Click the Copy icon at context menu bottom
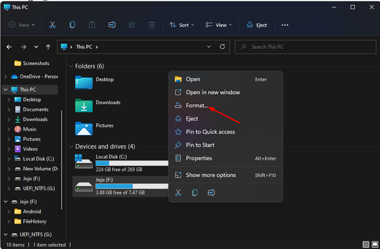Screen dimensions: 380x249 pyautogui.click(x=194, y=193)
